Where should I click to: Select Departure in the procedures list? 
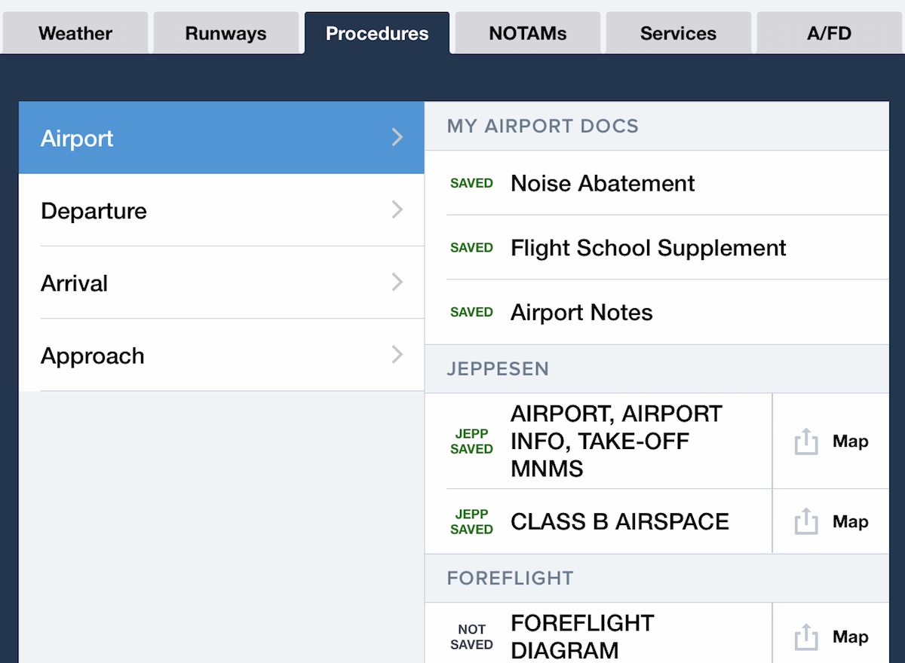(222, 210)
